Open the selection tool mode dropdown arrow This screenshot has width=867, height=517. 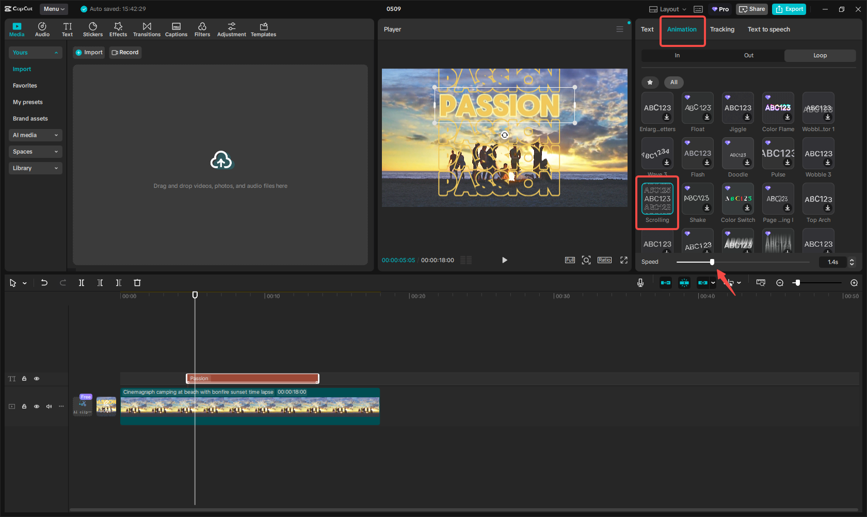pyautogui.click(x=25, y=283)
